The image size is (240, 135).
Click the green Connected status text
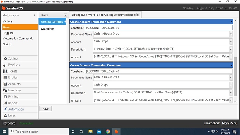26,123
